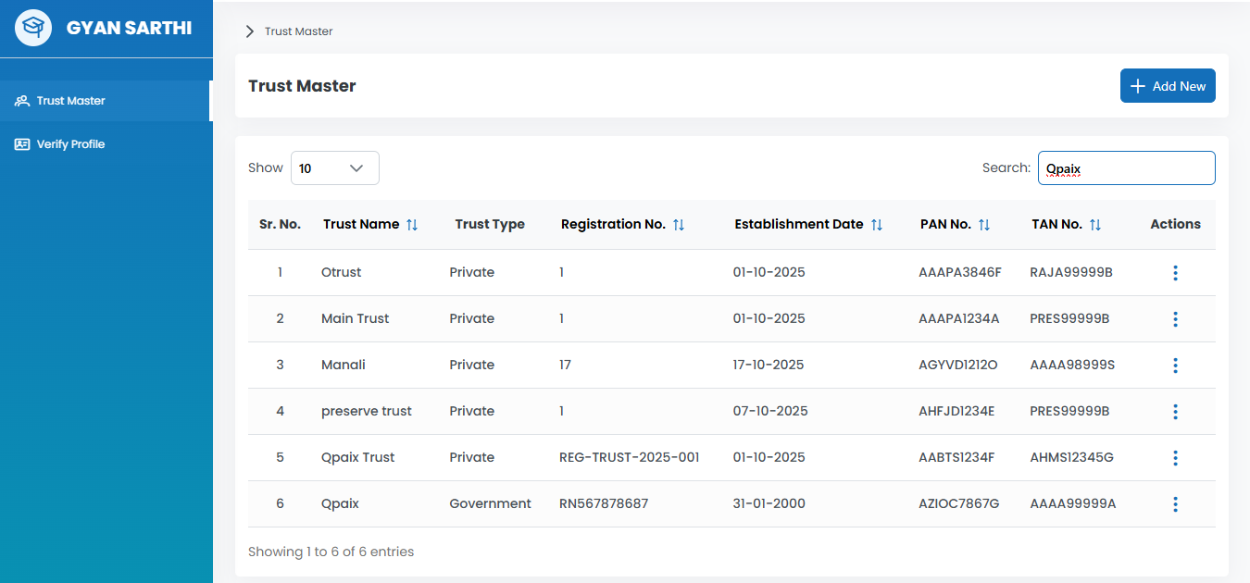Screen dimensions: 1250x583
Task: Go to Verify Profile in sidebar
Action: coord(70,144)
